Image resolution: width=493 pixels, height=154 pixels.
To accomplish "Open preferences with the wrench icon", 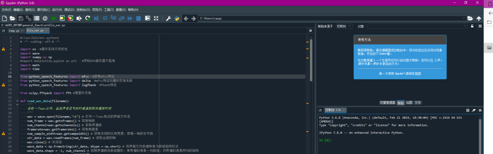I will 168,18.
